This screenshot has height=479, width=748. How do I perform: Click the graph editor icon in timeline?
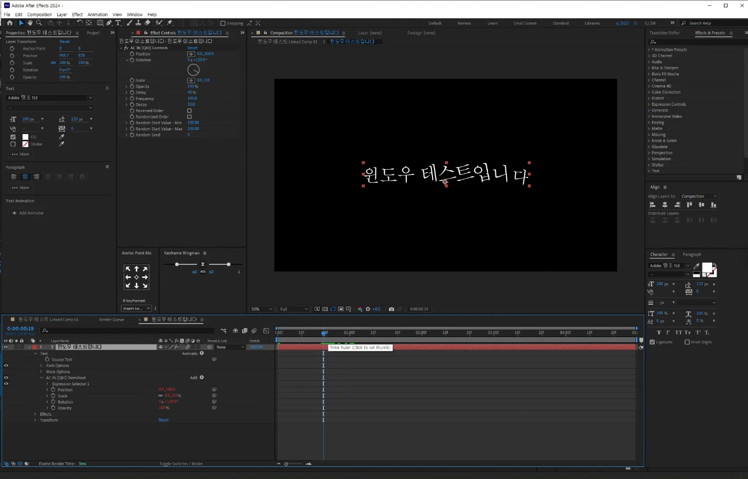coord(266,331)
